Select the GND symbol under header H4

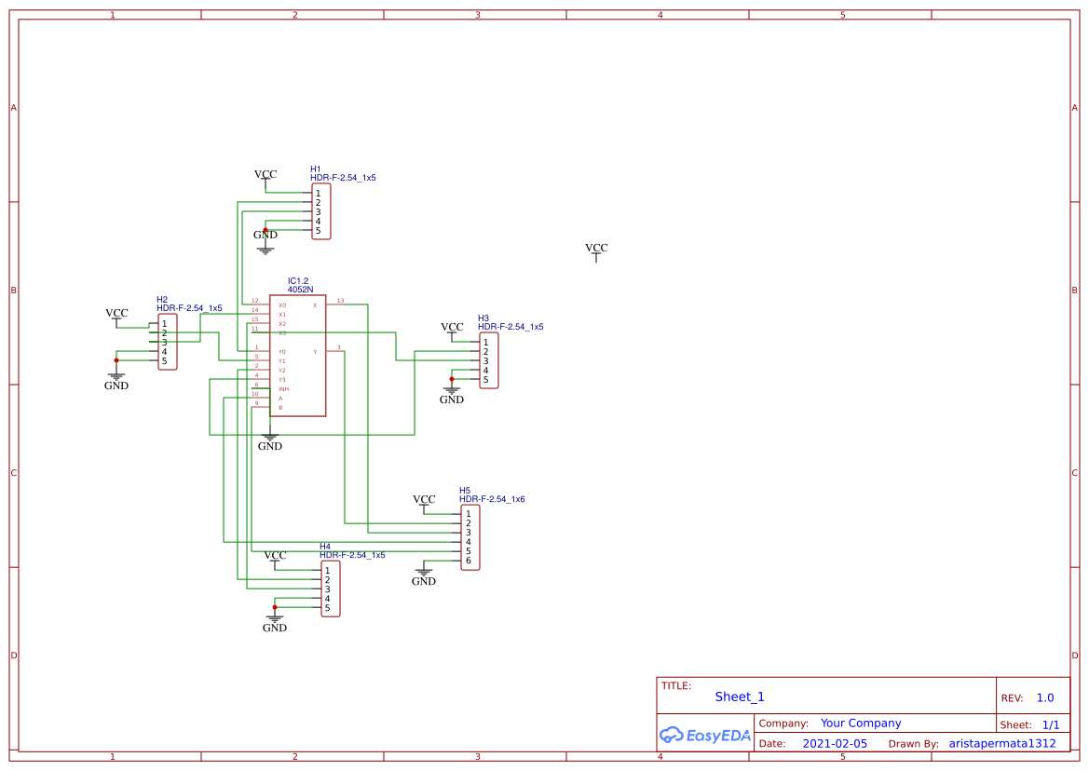(x=275, y=621)
